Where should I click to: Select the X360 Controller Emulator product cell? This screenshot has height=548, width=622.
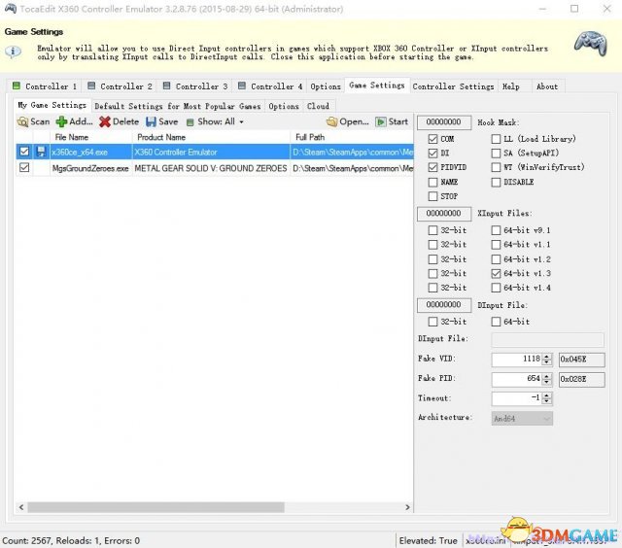click(211, 152)
